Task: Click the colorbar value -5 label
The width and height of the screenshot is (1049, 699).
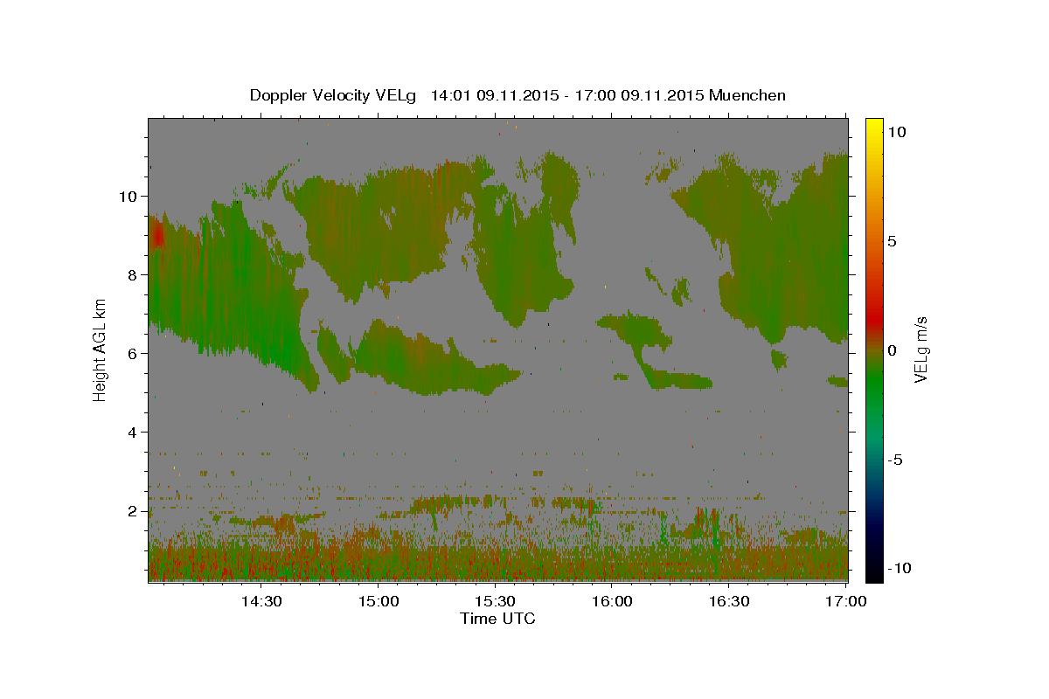Action: point(895,460)
